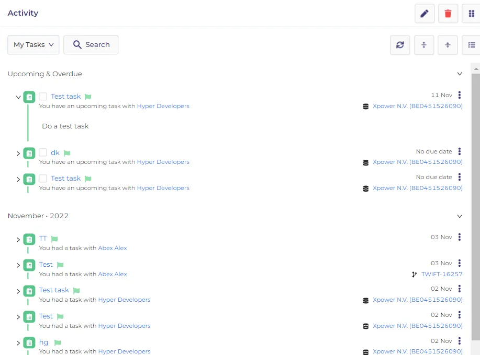Open the TT task link

tap(43, 239)
